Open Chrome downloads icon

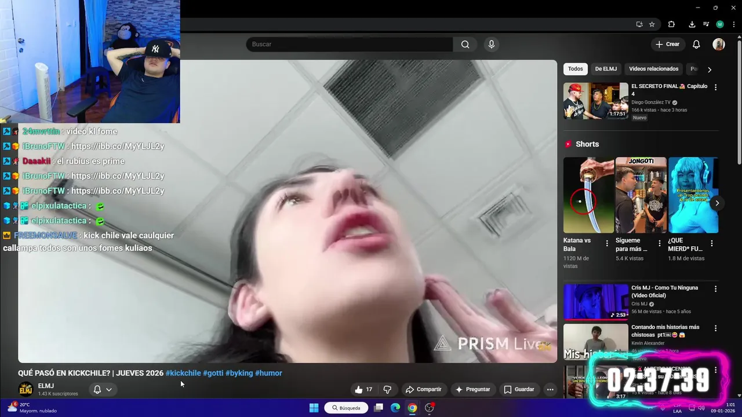(692, 24)
